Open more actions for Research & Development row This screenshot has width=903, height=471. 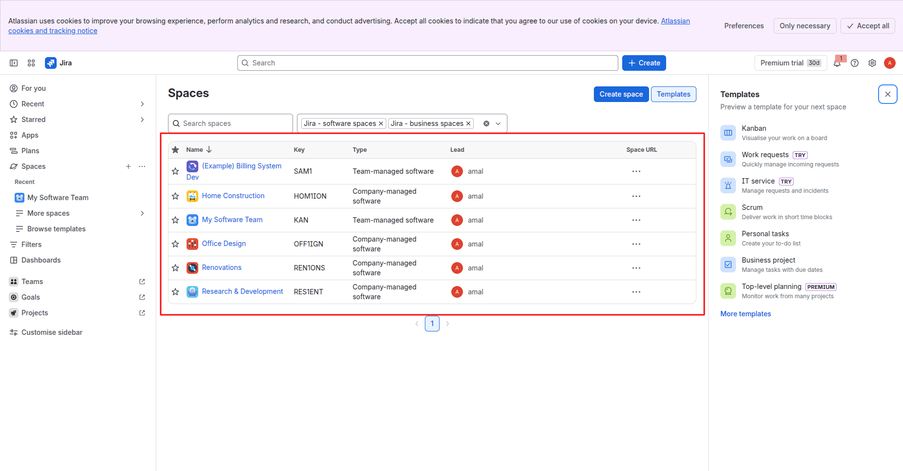point(636,292)
